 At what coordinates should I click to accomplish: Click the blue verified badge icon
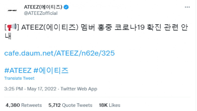(x=66, y=7)
